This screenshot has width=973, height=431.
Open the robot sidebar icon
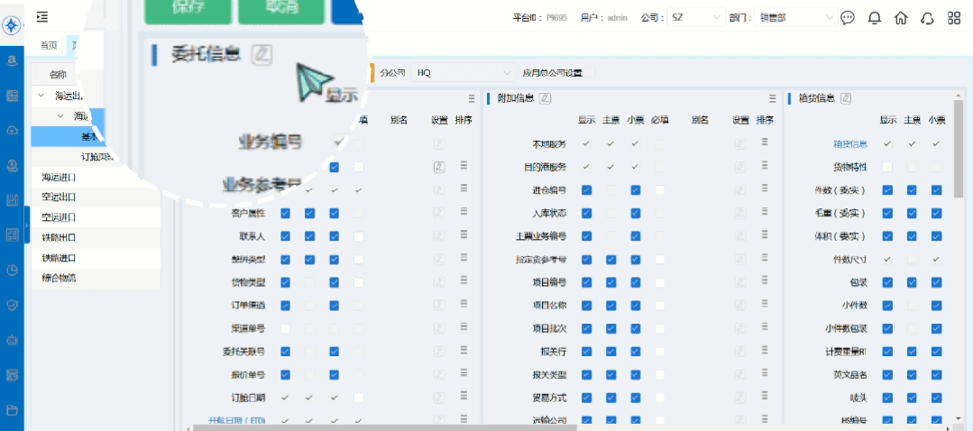tap(12, 340)
